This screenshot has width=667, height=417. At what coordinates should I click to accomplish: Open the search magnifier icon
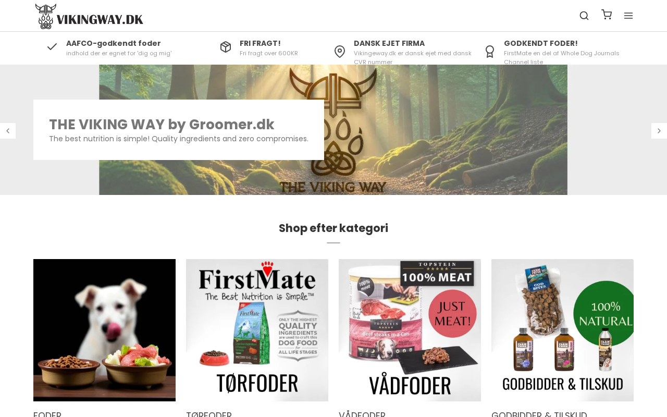click(584, 16)
